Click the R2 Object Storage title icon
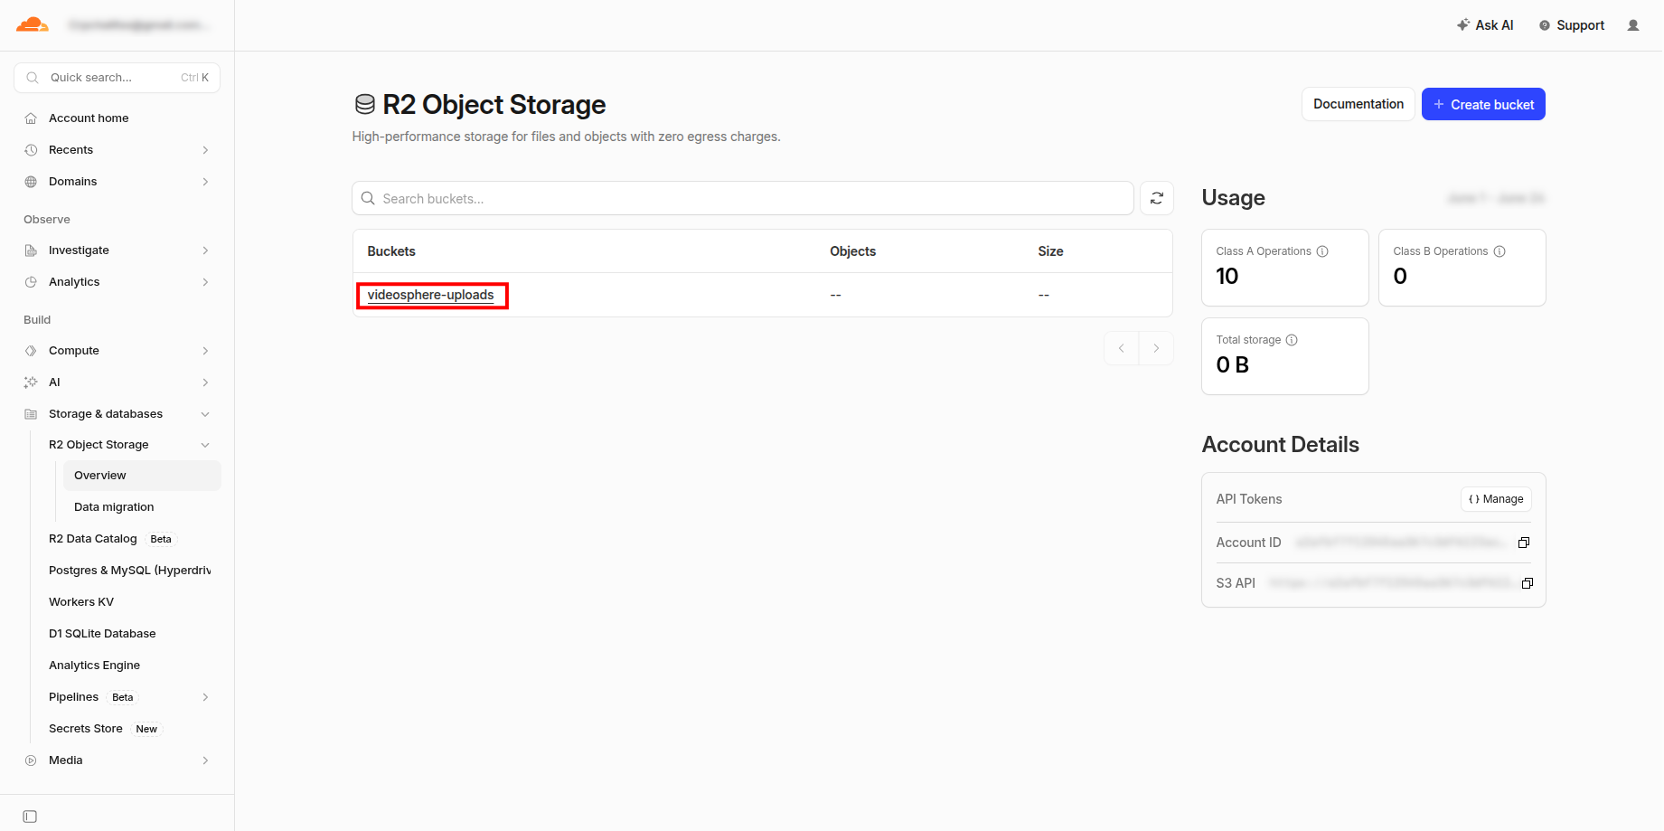This screenshot has height=831, width=1664. click(365, 105)
